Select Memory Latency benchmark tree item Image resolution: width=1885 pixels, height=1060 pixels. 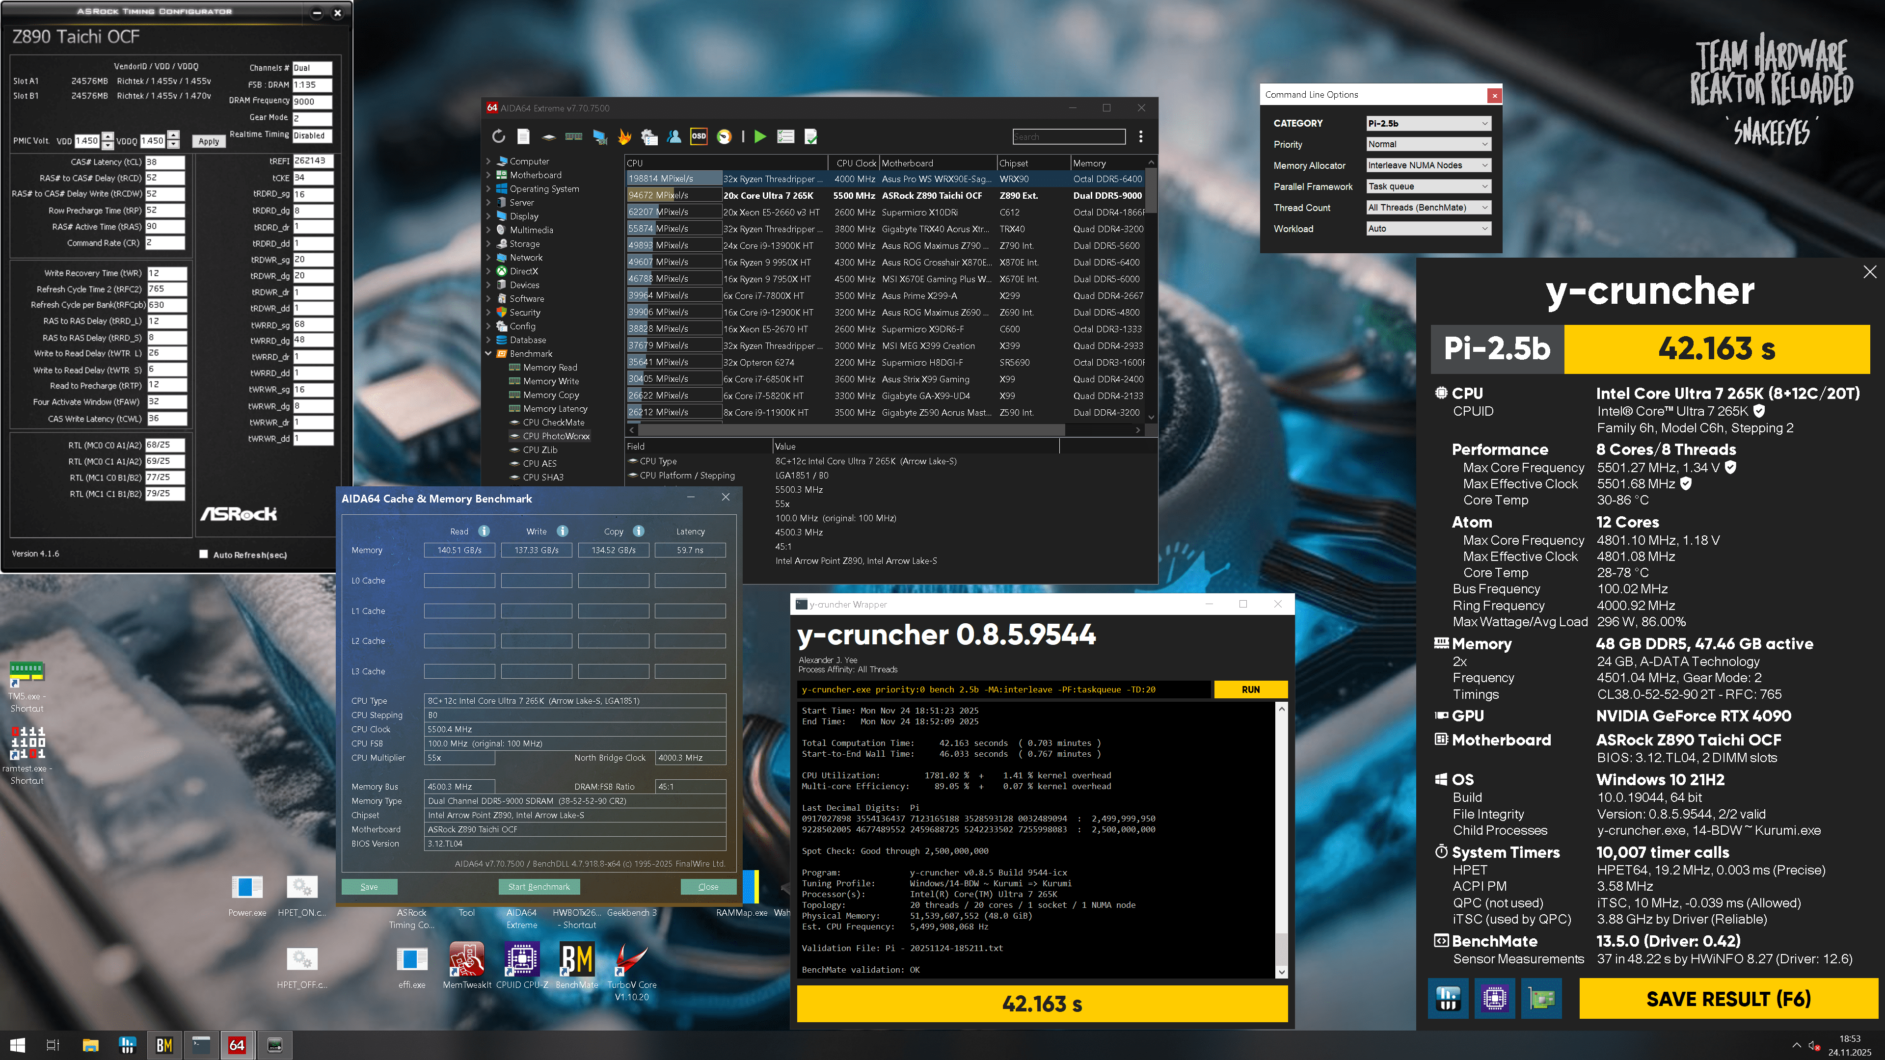pyautogui.click(x=555, y=408)
